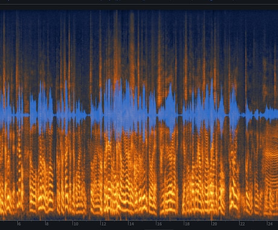This screenshot has height=230, width=278.
Task: Click the 16 second mark on the timeline ruler
Action: tap(159, 224)
